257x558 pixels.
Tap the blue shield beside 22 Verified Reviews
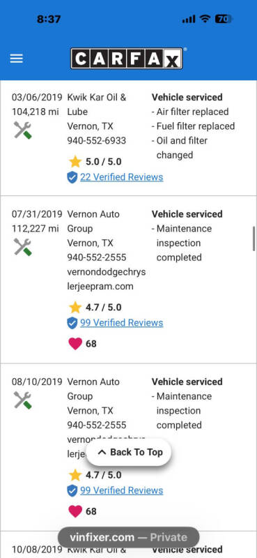pyautogui.click(x=72, y=177)
